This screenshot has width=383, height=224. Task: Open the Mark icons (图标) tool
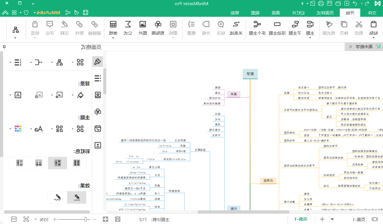point(173,28)
